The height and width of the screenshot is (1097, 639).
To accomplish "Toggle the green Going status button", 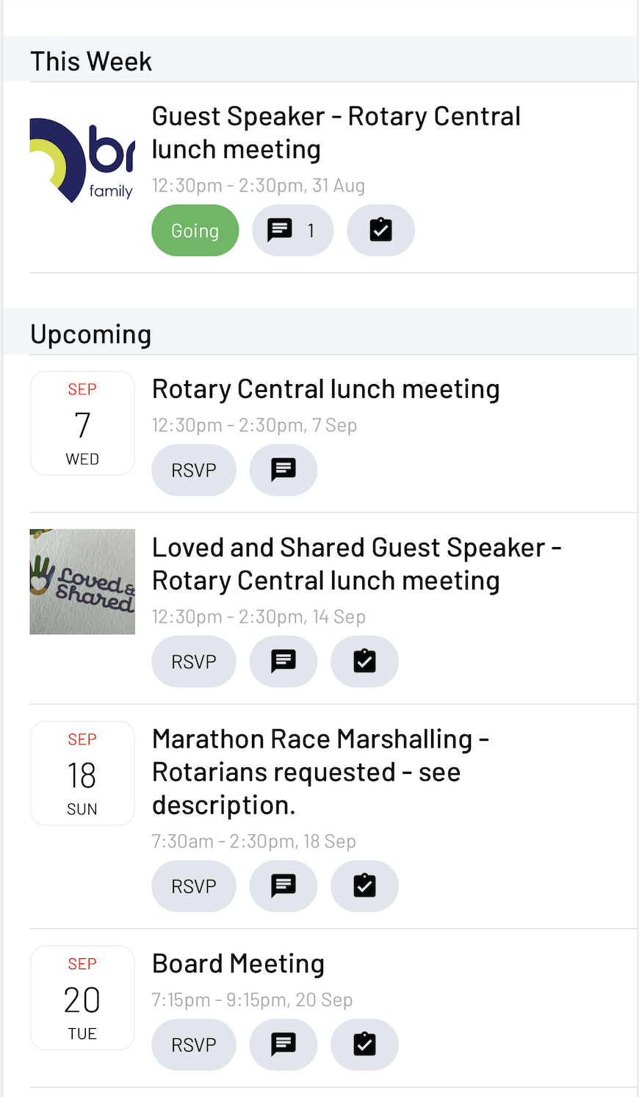I will point(195,231).
